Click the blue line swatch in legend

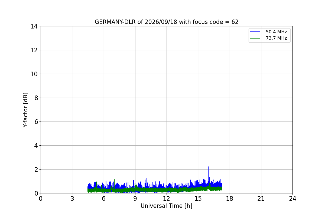pyautogui.click(x=255, y=32)
